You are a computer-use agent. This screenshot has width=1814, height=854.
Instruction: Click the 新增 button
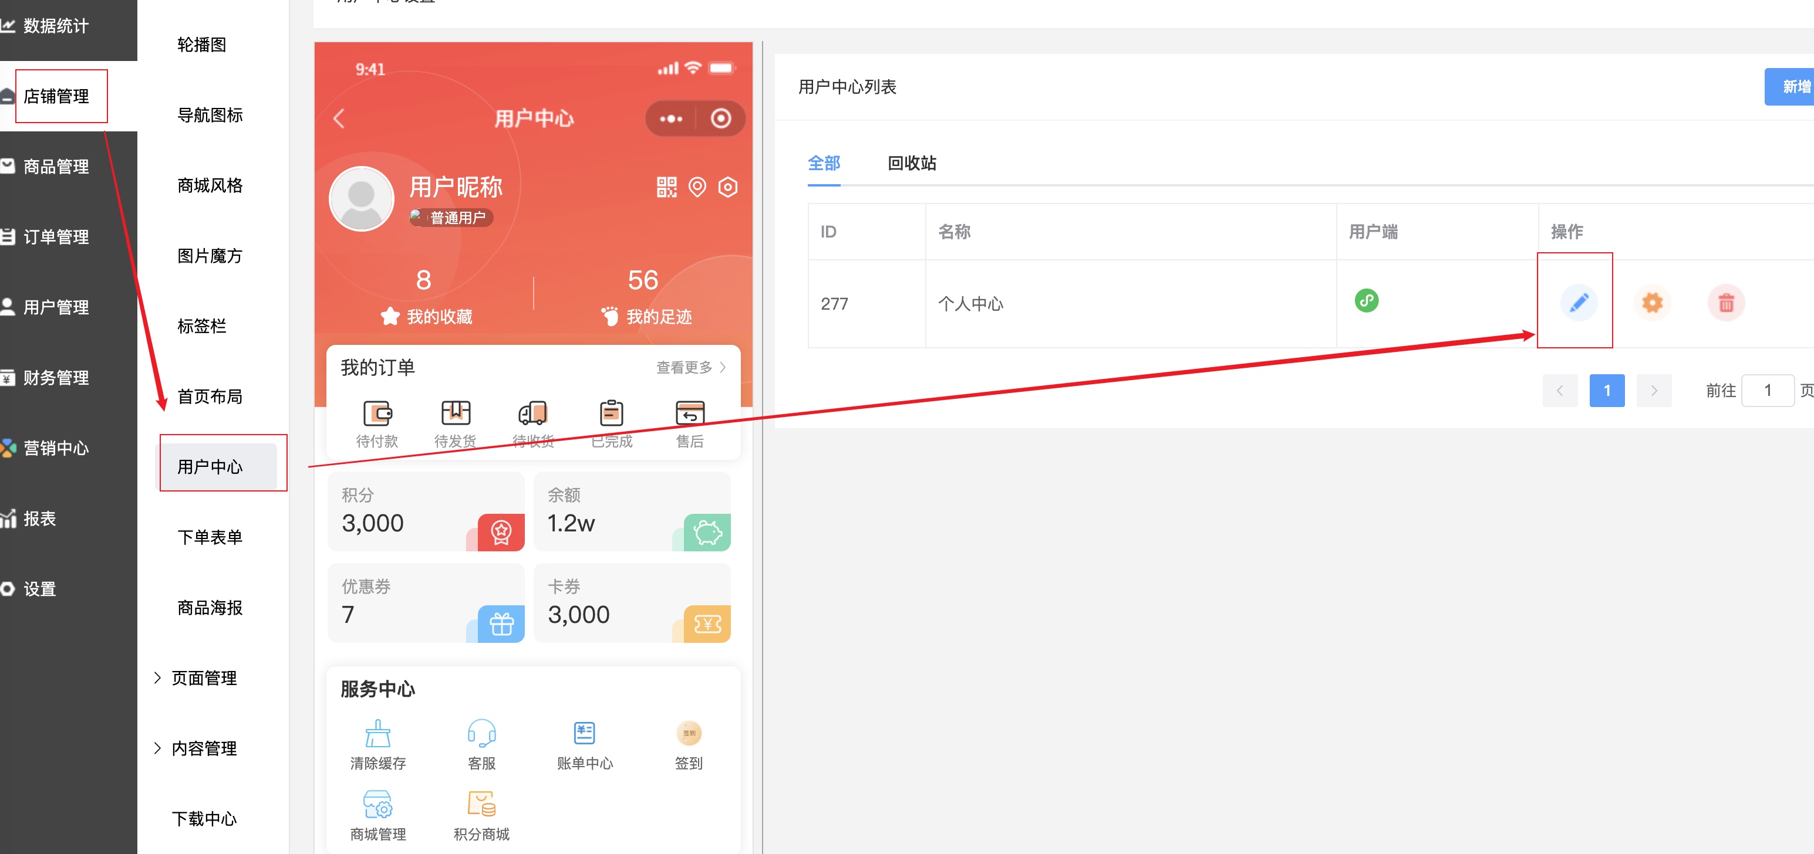pyautogui.click(x=1789, y=87)
